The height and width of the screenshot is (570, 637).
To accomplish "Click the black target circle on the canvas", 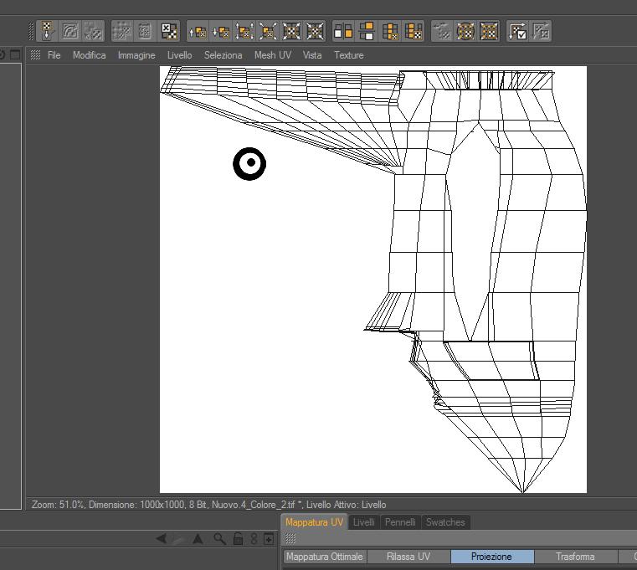I will pyautogui.click(x=249, y=164).
